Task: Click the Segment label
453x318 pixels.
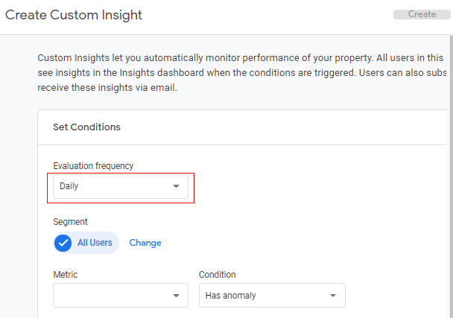Action: 70,222
